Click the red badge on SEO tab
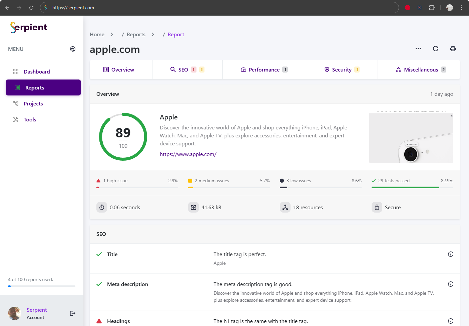The width and height of the screenshot is (469, 326). (193, 70)
